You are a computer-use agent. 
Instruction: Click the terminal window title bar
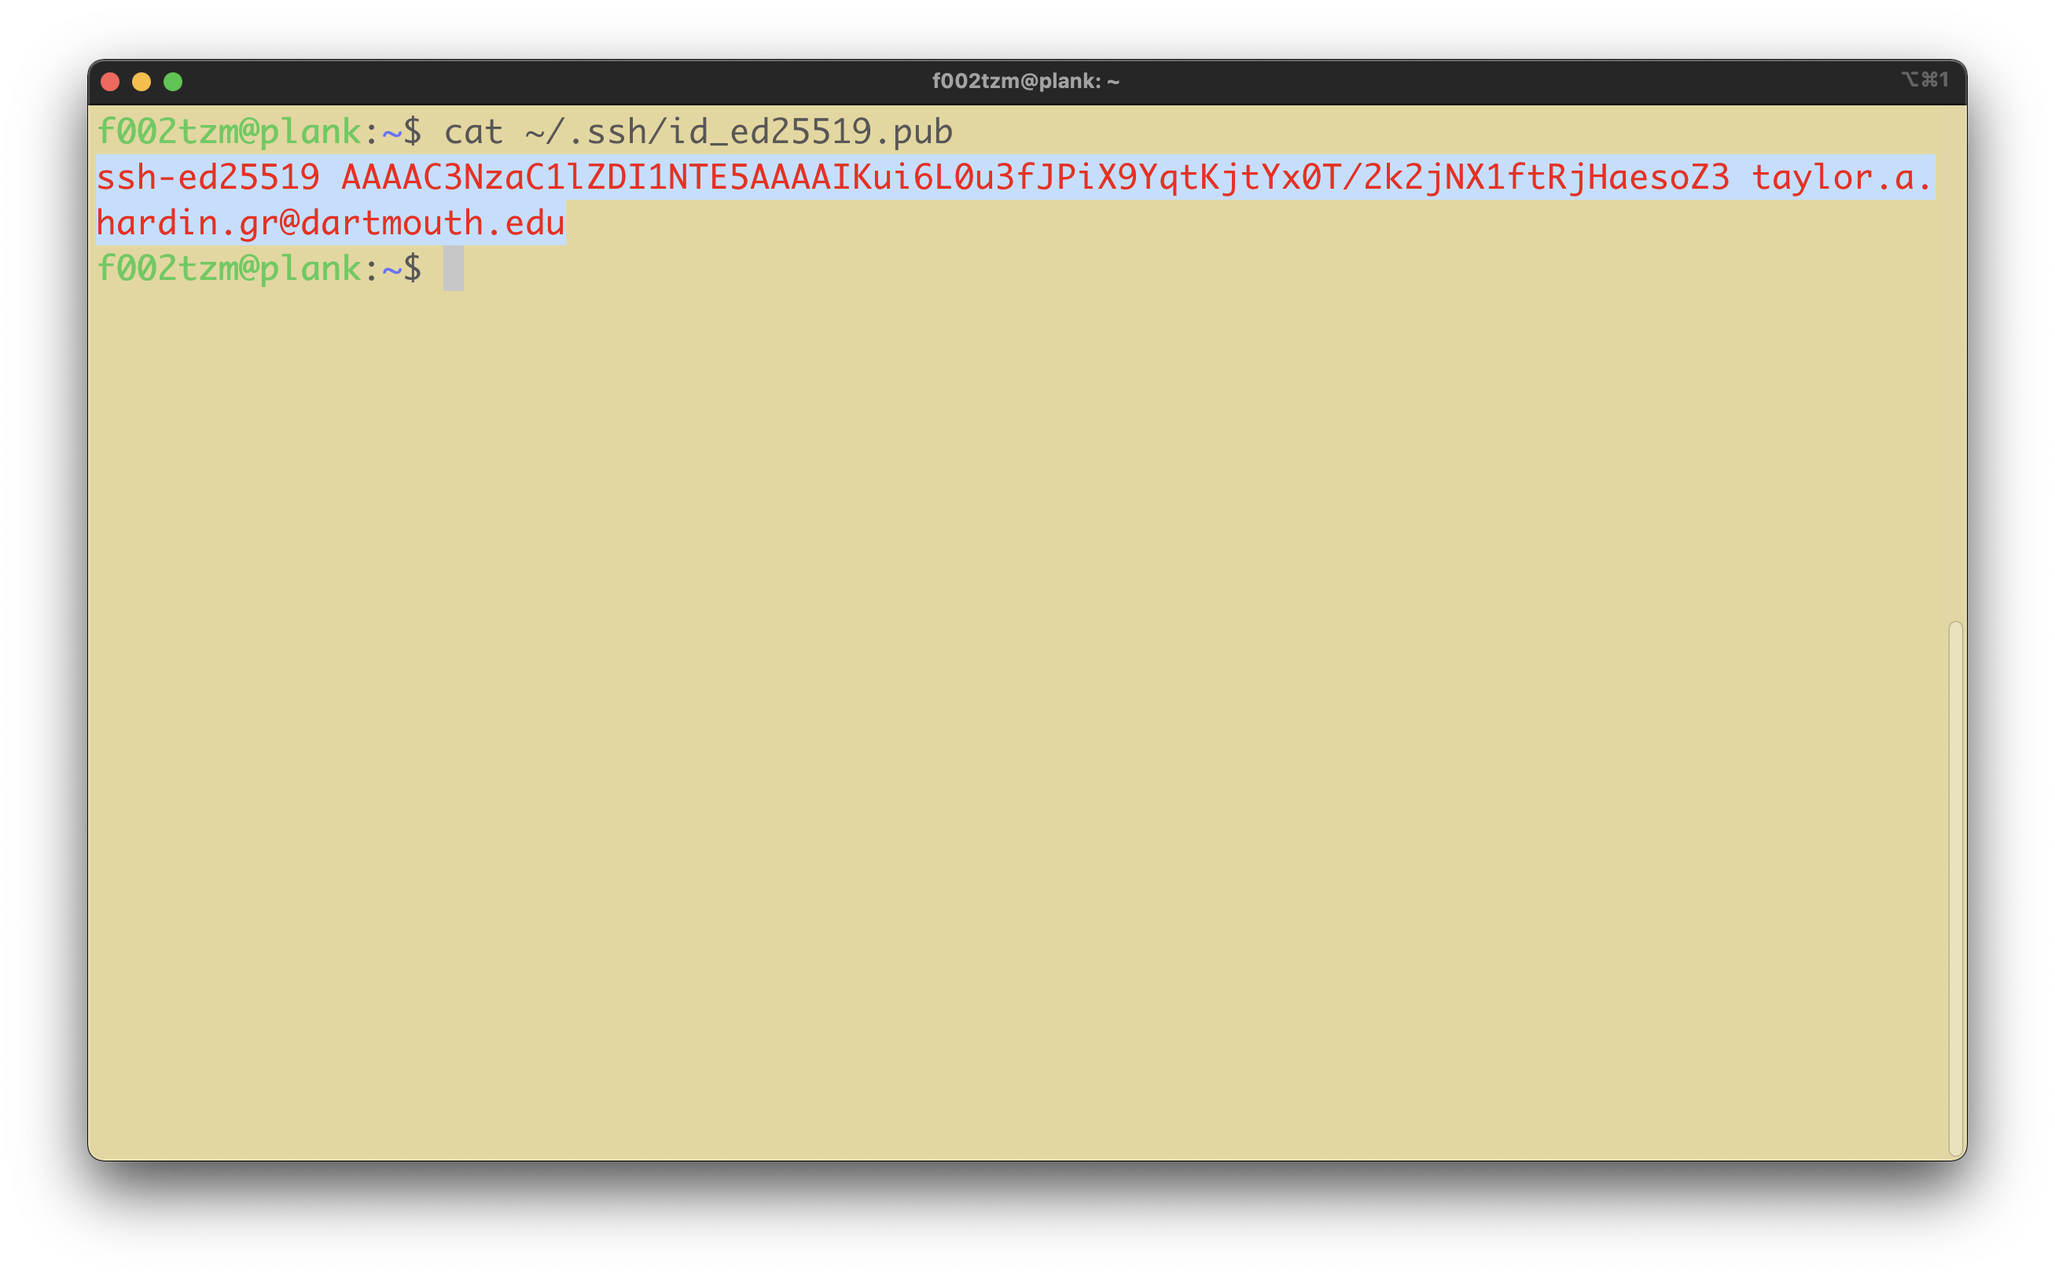click(x=1028, y=79)
